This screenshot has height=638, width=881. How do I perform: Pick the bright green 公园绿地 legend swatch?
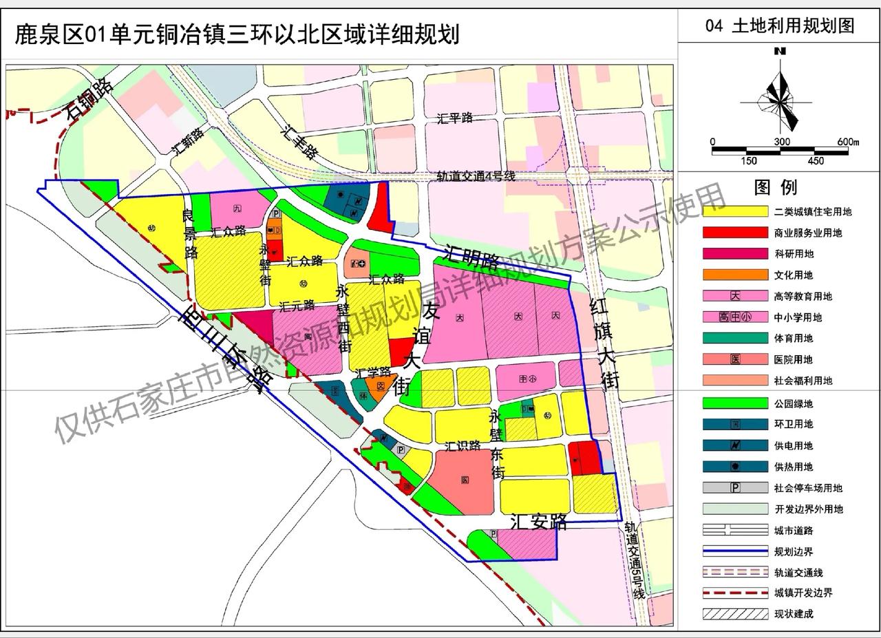(x=735, y=403)
